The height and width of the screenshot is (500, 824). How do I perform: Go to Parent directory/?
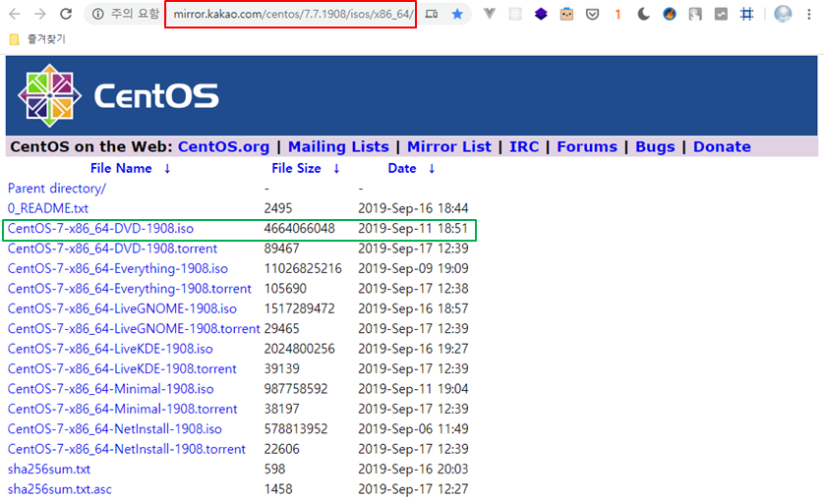57,189
